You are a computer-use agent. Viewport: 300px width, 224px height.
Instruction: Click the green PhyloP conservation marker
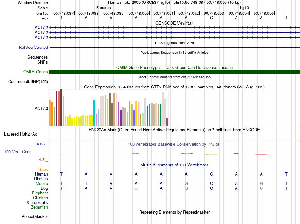(x=60, y=154)
